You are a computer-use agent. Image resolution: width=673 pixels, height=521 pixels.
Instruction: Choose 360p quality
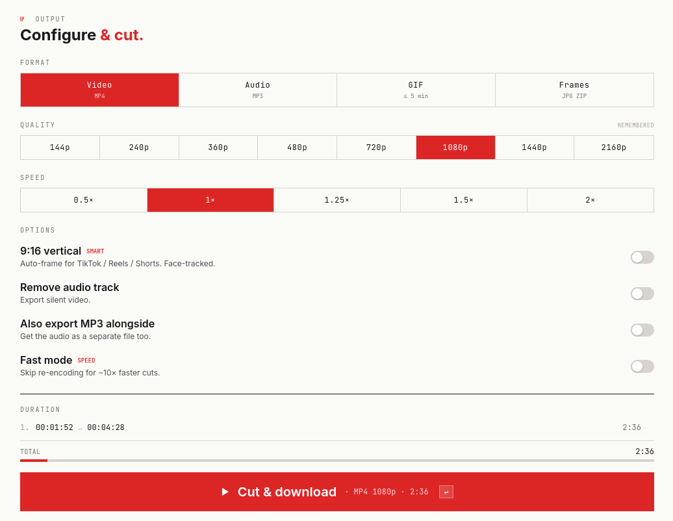click(x=218, y=147)
